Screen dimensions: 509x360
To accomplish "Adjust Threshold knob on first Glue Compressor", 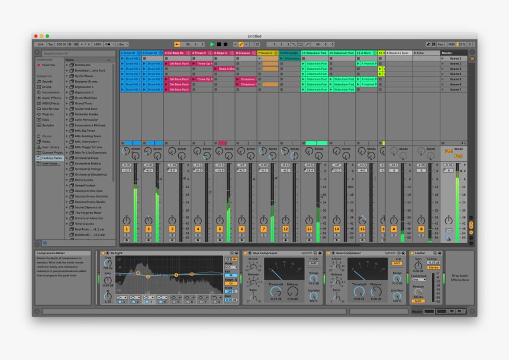I will point(276,291).
